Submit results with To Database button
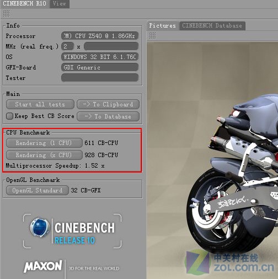278x279 pixels. [x=108, y=116]
